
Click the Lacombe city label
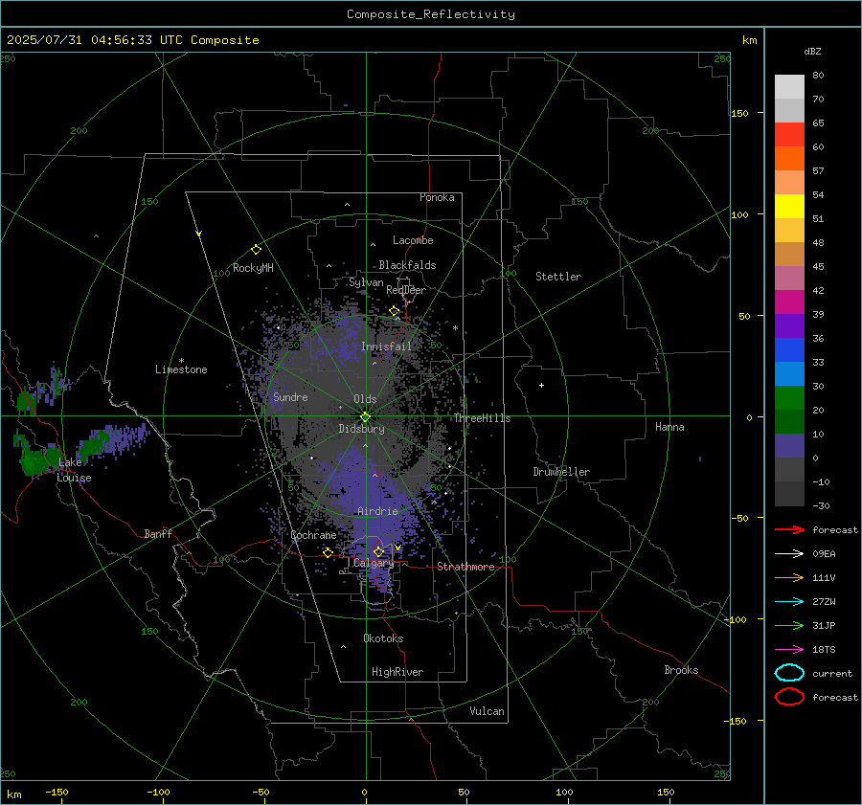point(413,240)
